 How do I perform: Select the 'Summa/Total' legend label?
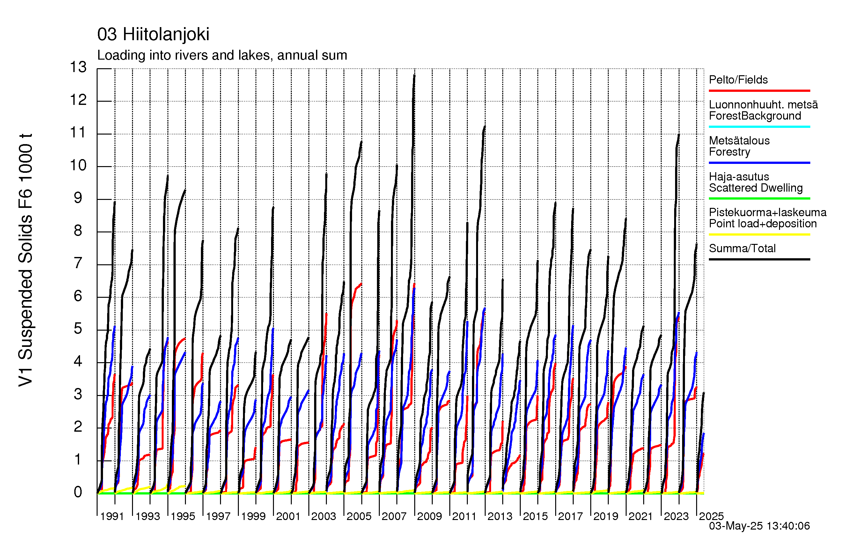pos(742,248)
